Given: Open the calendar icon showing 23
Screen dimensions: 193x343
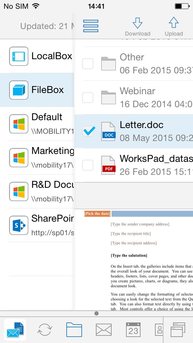Looking at the screenshot, I should pyautogui.click(x=133, y=330).
